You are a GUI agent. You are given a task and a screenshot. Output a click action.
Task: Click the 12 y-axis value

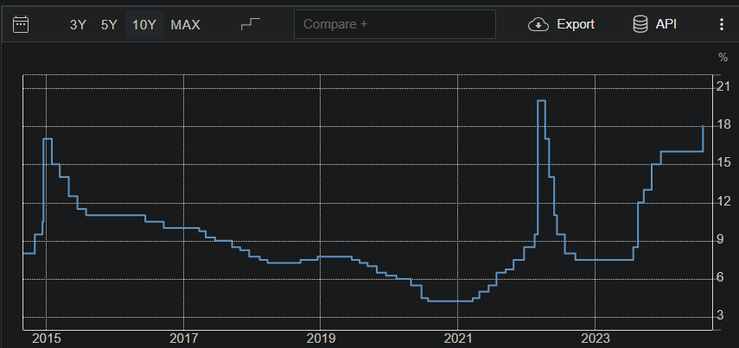723,201
